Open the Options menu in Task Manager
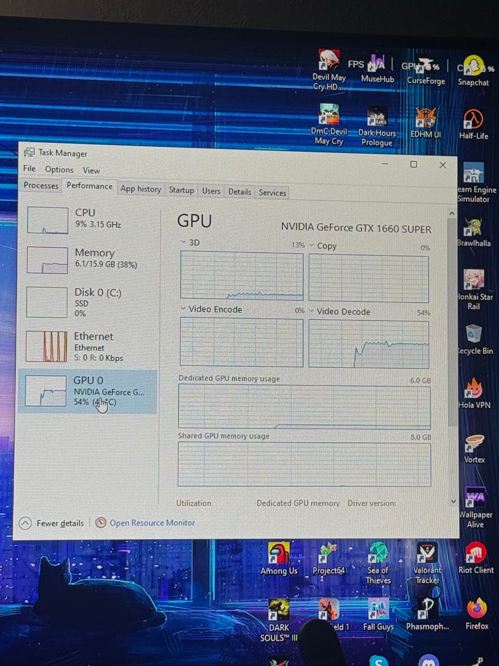The image size is (499, 666). coord(59,169)
